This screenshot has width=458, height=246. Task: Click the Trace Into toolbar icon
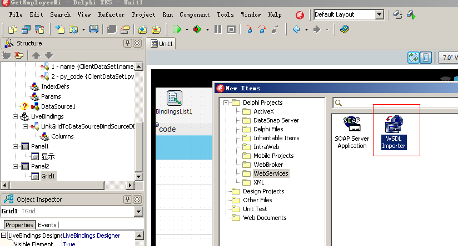coord(250,29)
